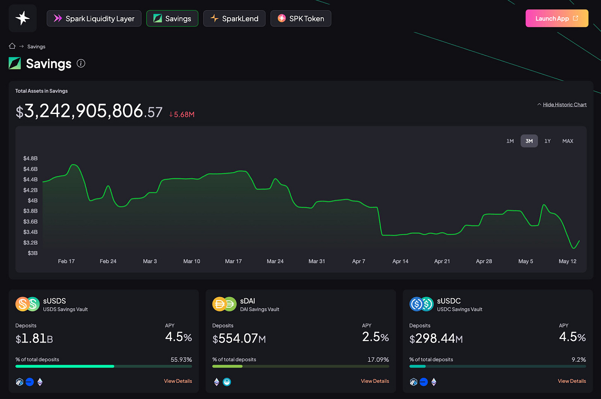The width and height of the screenshot is (601, 399).
Task: Click the info icon beside Savings heading
Action: [81, 64]
